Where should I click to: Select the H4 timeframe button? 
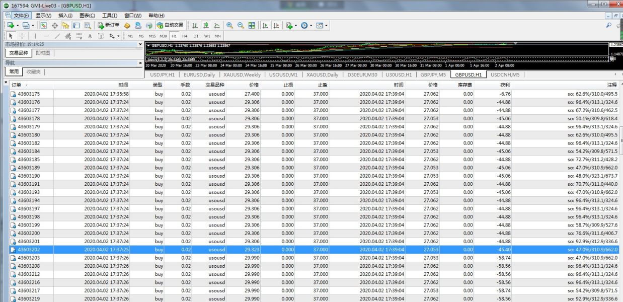coord(185,36)
